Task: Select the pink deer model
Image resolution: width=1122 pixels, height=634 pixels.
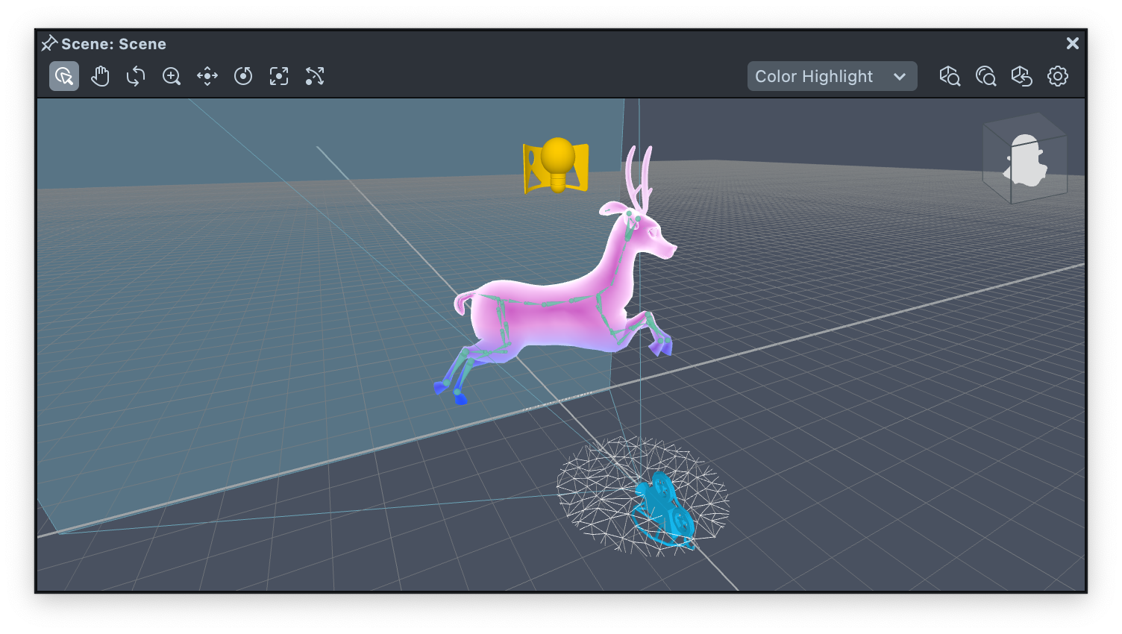Action: pos(552,313)
